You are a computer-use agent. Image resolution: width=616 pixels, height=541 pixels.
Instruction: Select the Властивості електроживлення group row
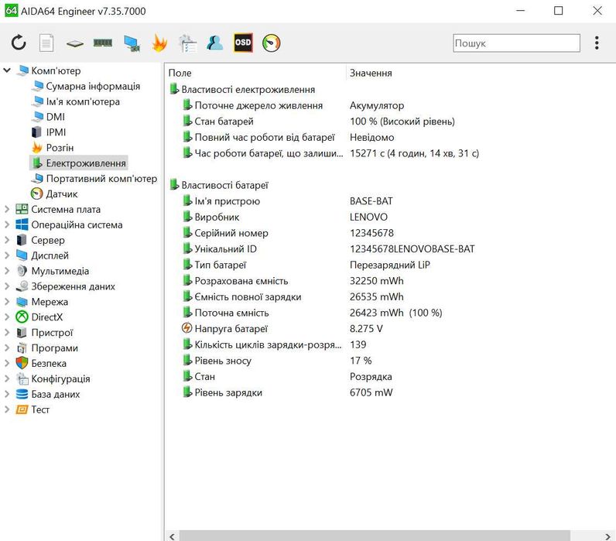[248, 89]
